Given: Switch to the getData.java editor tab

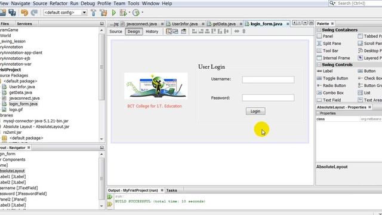Looking at the screenshot, I should [x=224, y=24].
